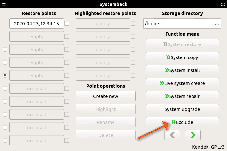The height and width of the screenshot is (151, 227).
Task: Open the Exclude settings
Action: point(182,122)
